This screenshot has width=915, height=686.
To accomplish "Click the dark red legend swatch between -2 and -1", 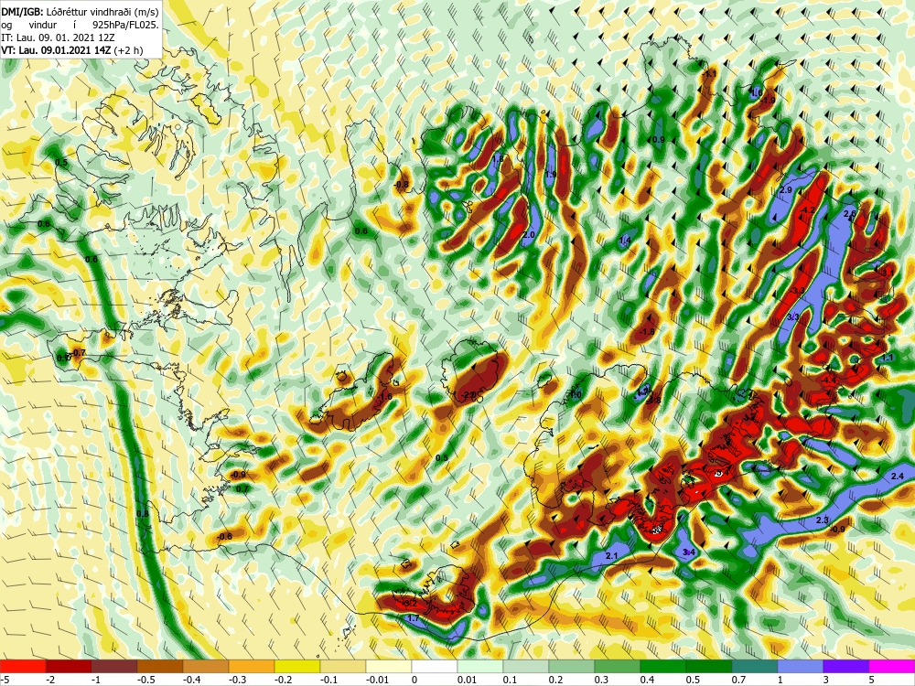I will coord(69,666).
